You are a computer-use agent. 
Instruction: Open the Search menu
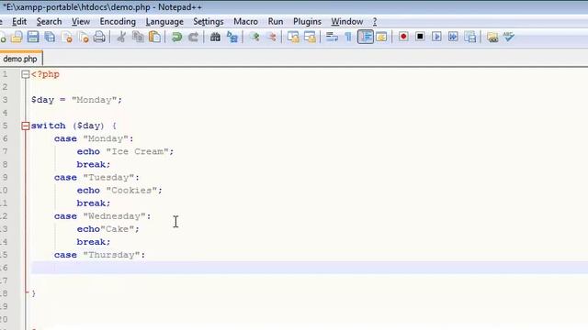pyautogui.click(x=49, y=21)
